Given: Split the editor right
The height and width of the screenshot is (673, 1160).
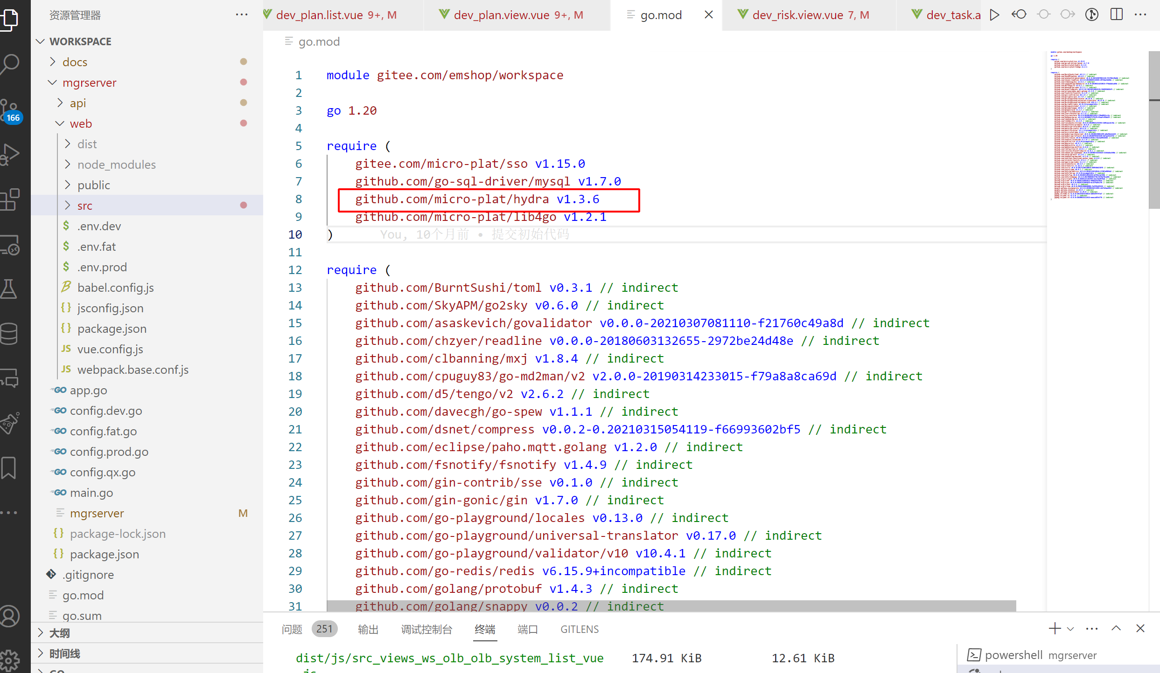Looking at the screenshot, I should click(1117, 15).
